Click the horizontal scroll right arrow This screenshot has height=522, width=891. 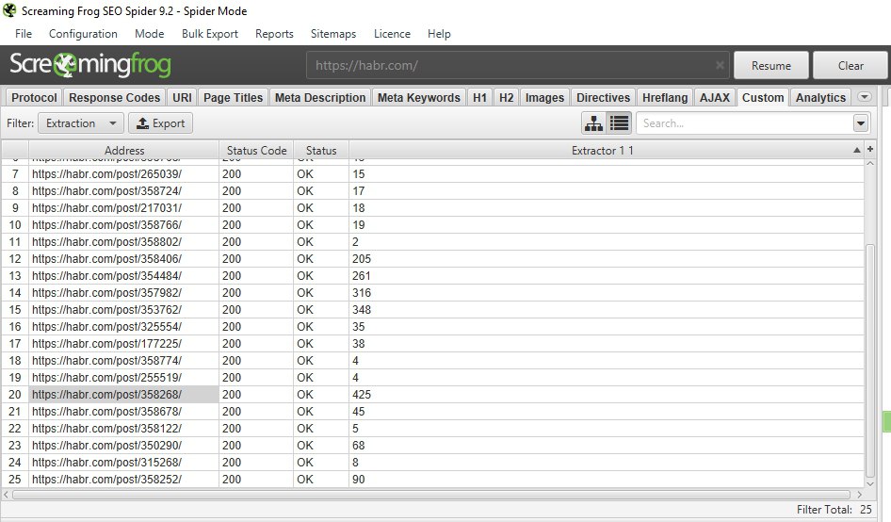(859, 495)
